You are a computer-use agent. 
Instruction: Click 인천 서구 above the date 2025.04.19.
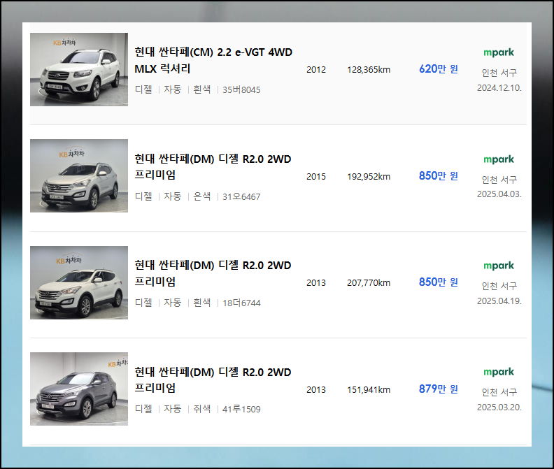[x=499, y=286]
